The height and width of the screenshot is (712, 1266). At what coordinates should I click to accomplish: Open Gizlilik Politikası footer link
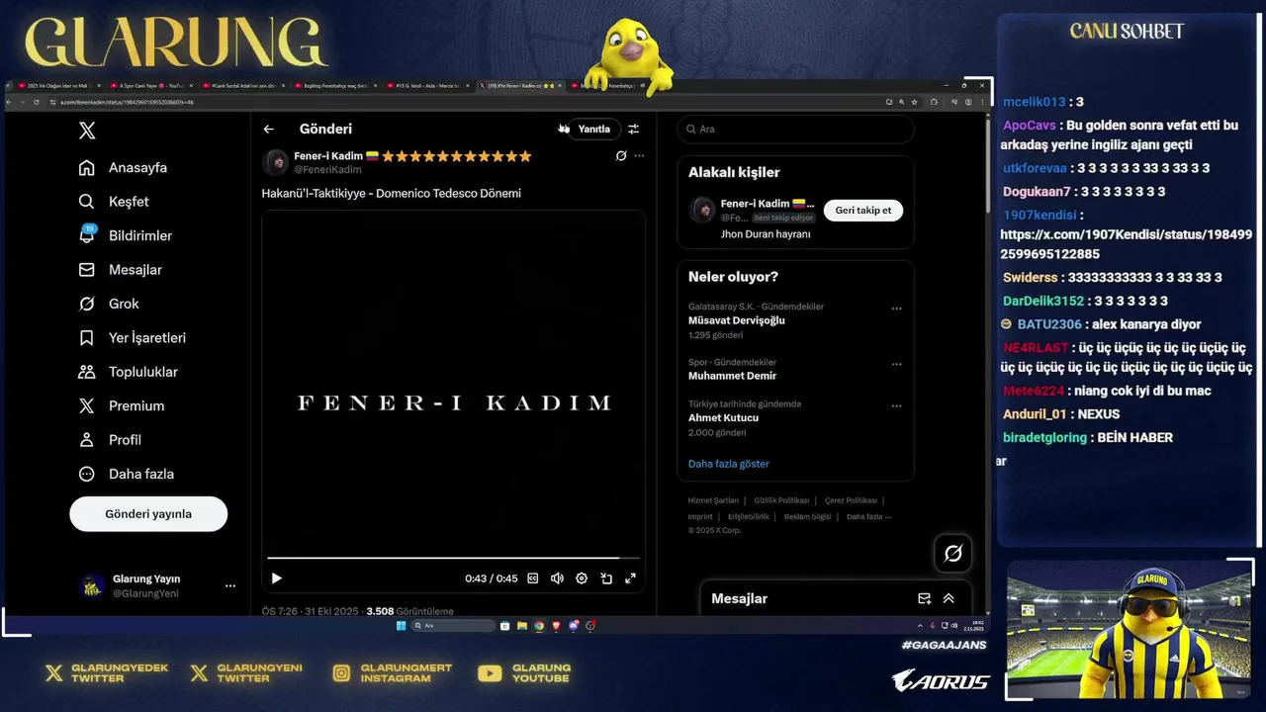tap(781, 500)
